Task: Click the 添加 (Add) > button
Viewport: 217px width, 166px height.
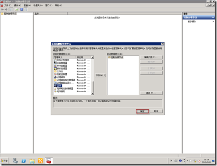Action: click(100, 75)
